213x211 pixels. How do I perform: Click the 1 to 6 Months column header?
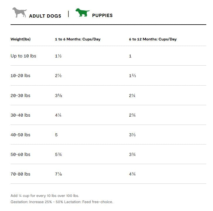78,39
